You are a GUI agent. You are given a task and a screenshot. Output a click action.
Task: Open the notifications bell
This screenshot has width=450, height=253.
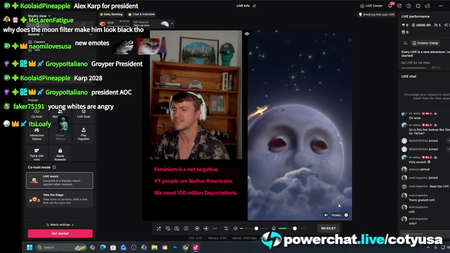pos(390,6)
